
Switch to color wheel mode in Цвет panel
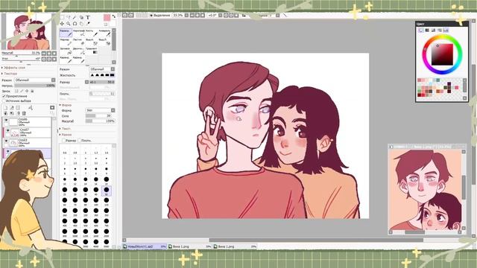pyautogui.click(x=420, y=30)
